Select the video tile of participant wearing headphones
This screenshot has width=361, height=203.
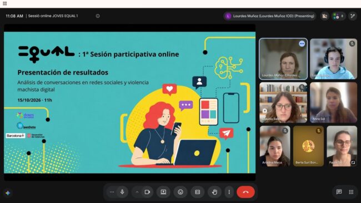tap(333, 59)
